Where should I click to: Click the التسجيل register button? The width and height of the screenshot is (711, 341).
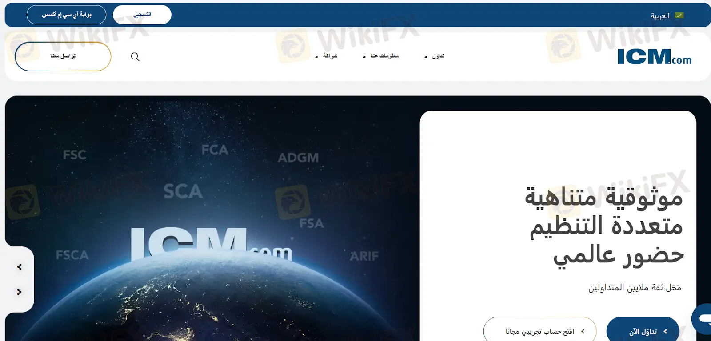(x=142, y=15)
